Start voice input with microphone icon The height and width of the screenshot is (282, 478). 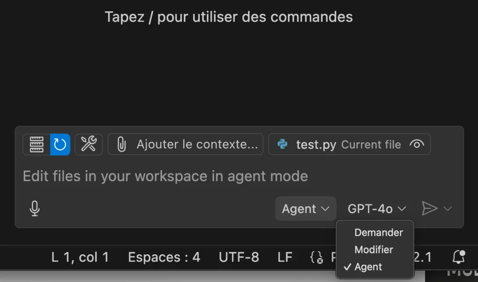pyautogui.click(x=35, y=209)
